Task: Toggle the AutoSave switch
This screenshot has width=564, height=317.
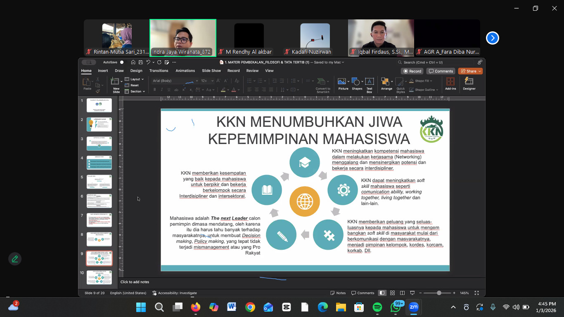Action: click(x=122, y=62)
